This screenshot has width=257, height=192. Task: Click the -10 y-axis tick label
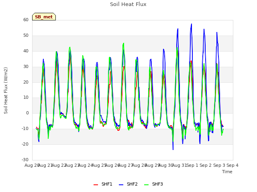tap(25, 129)
